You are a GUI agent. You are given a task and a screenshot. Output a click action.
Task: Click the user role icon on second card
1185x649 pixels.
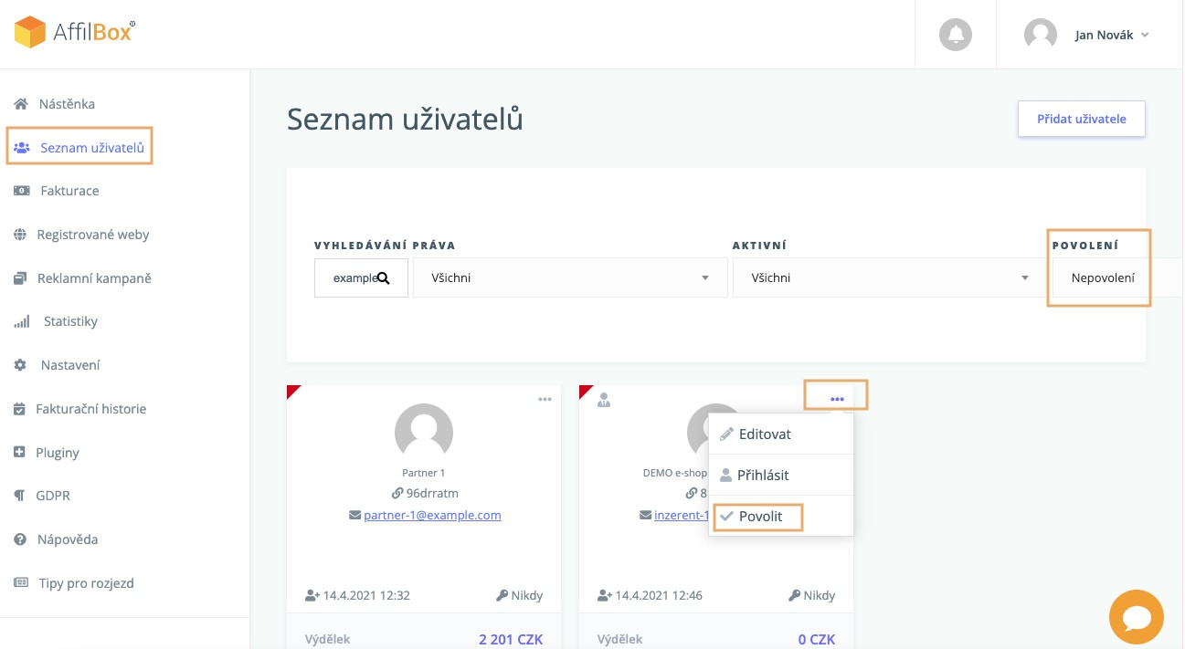pyautogui.click(x=604, y=400)
